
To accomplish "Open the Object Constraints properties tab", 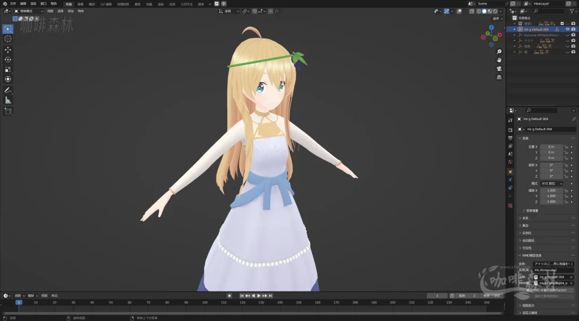I will [511, 188].
